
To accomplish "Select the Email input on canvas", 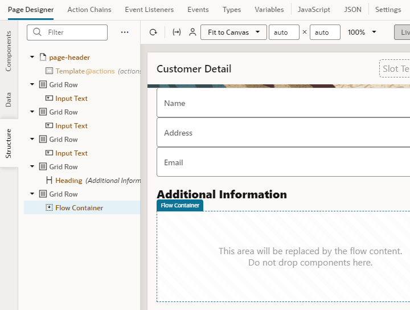I will point(283,162).
